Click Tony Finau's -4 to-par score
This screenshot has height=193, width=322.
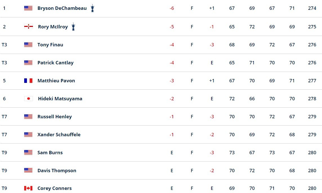[172, 45]
